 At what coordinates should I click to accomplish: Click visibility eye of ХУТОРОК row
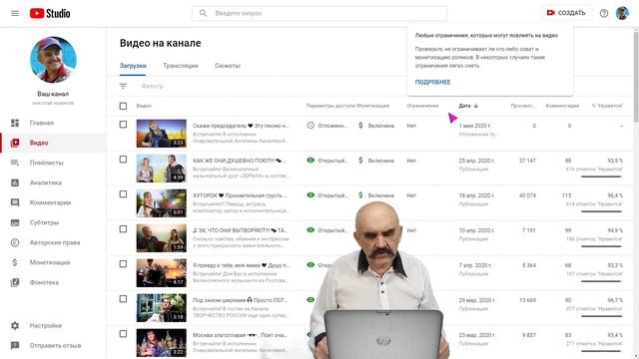pyautogui.click(x=311, y=195)
